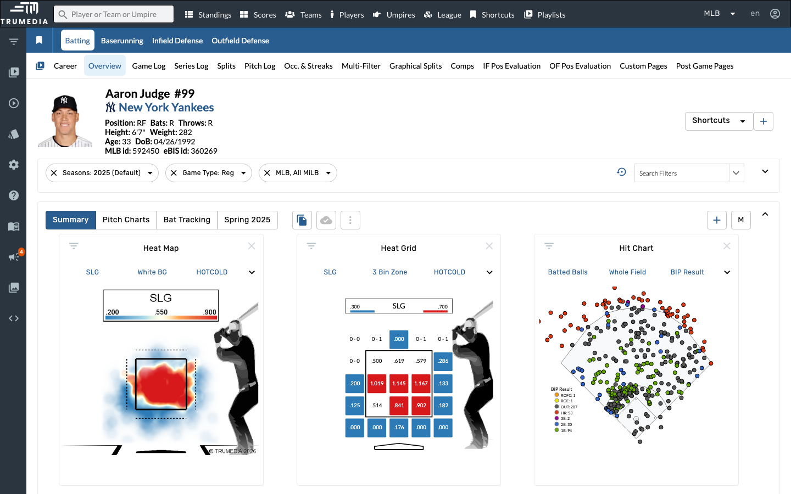Focus the Player or Team search box
The width and height of the screenshot is (791, 494).
[x=114, y=14]
